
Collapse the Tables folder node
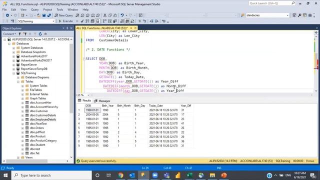18,81
